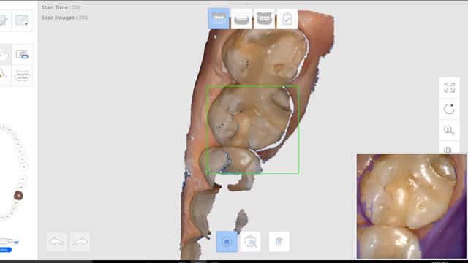Viewport: 468px width, 263px height.
Task: Toggle the HD camera capture icon
Action: pos(22,55)
